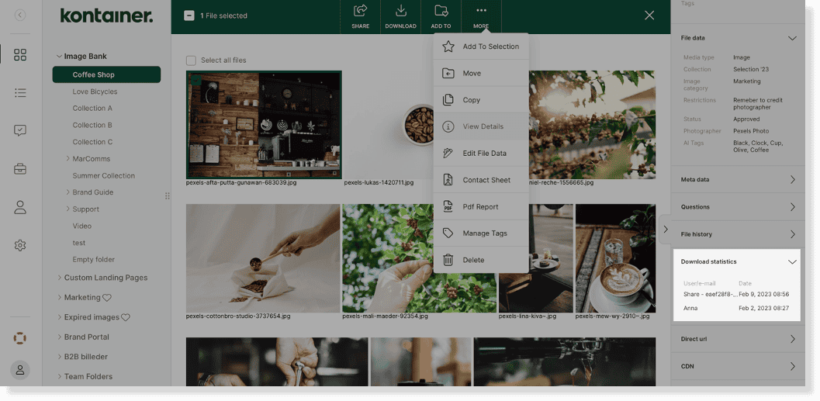The height and width of the screenshot is (401, 820).
Task: Open the pexels-cottonbro-studio-3737654.jpg thumbnail
Action: click(x=263, y=258)
